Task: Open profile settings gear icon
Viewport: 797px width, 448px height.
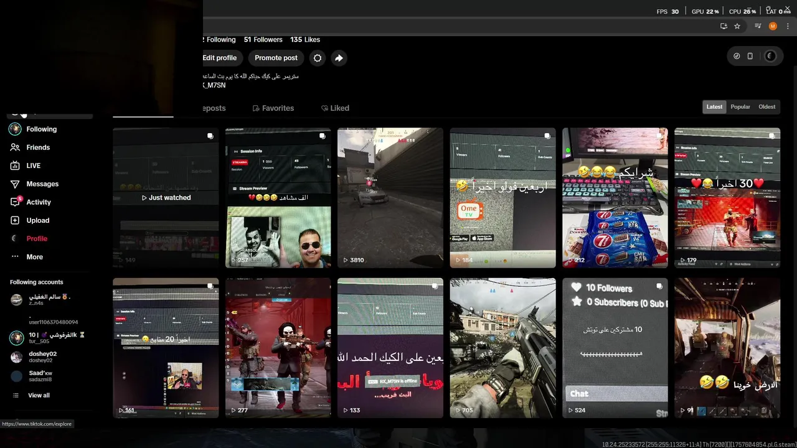Action: [x=318, y=58]
